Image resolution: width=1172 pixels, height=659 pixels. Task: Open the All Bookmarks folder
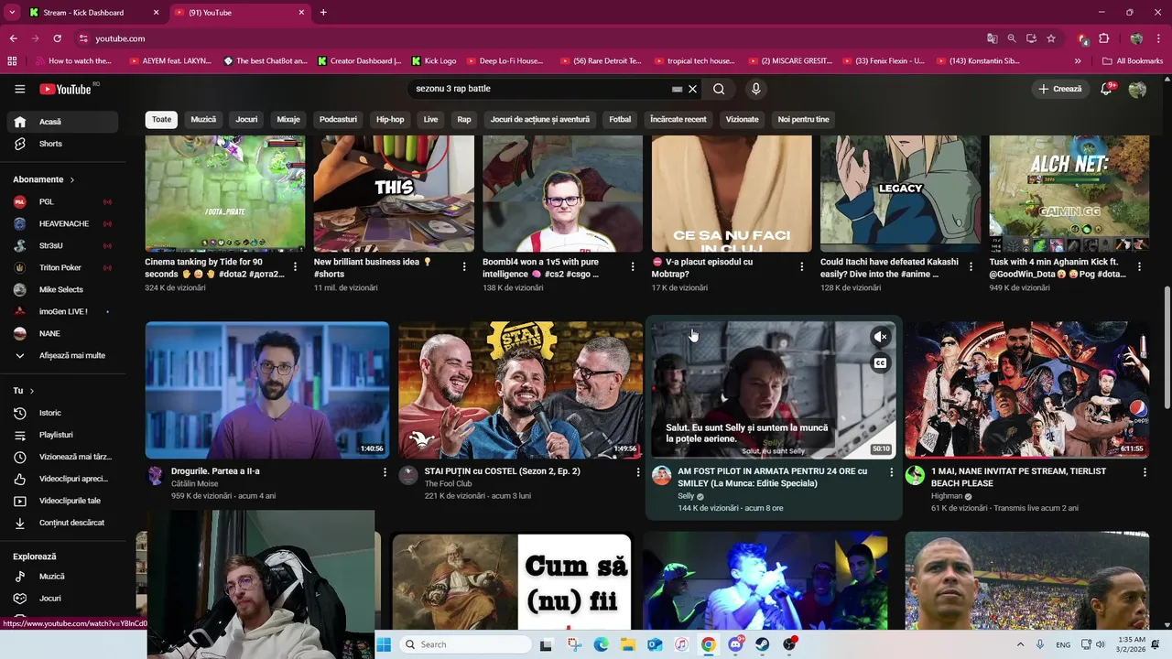1133,61
